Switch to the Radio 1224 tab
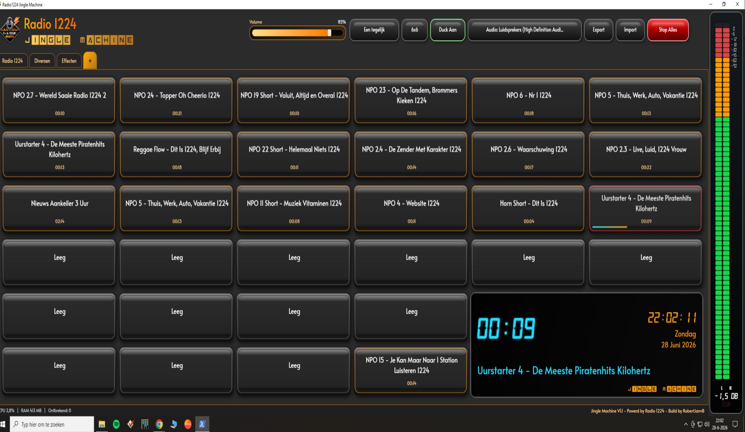 [13, 61]
